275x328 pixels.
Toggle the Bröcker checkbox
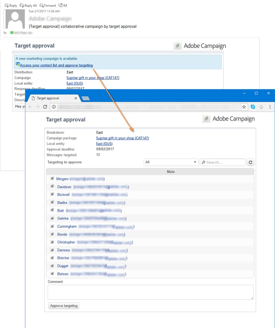coord(52,258)
